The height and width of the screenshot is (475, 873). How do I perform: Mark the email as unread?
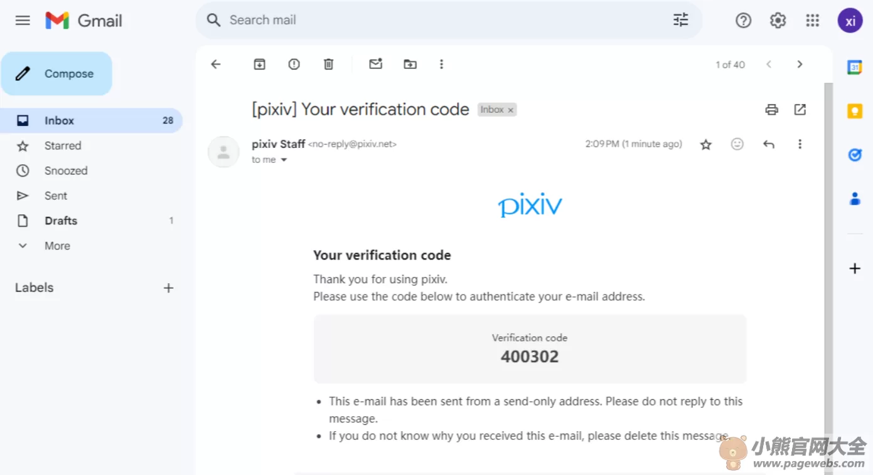click(375, 64)
